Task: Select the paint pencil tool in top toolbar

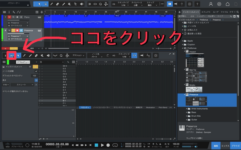Action: click(x=64, y=4)
